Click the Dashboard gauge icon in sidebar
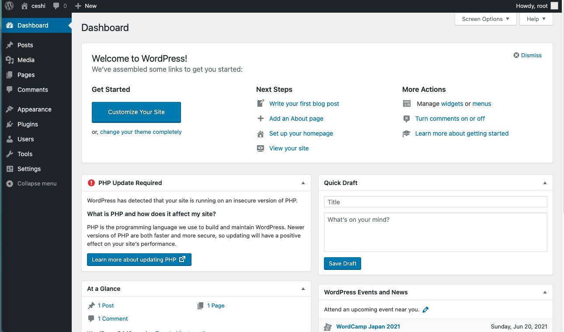The height and width of the screenshot is (332, 564). [x=10, y=25]
